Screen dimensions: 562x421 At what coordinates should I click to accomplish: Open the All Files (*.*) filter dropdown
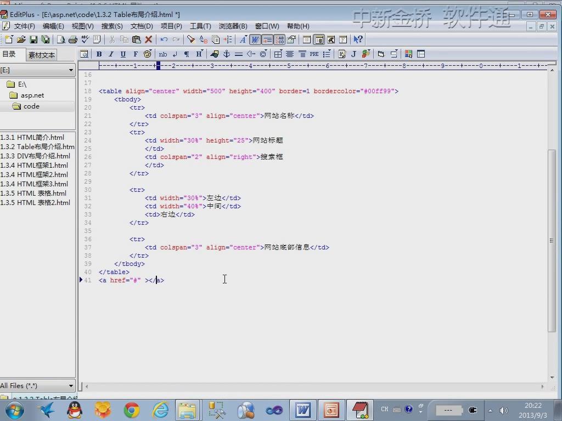coord(71,385)
